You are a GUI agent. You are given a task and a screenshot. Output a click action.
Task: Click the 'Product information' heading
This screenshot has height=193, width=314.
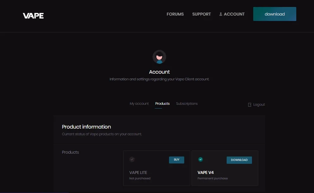[86, 127]
